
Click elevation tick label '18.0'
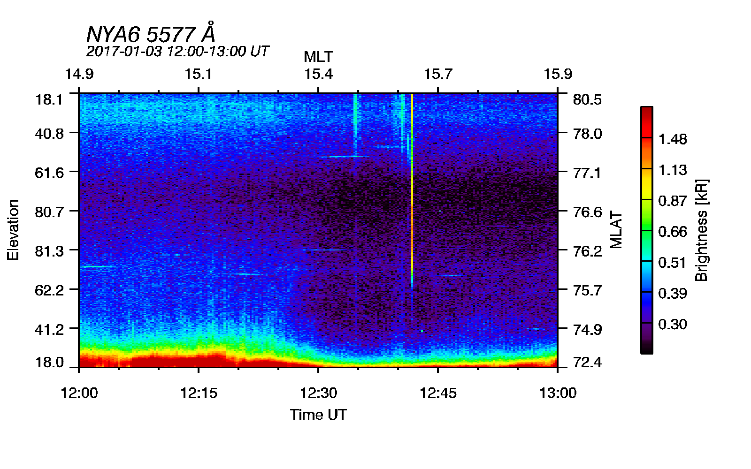point(49,363)
